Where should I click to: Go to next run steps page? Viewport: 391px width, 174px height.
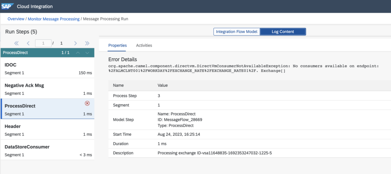point(75,43)
